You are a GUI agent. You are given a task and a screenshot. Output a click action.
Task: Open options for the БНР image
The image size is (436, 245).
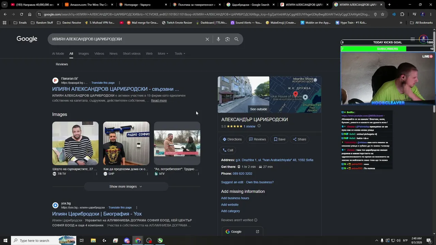pos(147,174)
